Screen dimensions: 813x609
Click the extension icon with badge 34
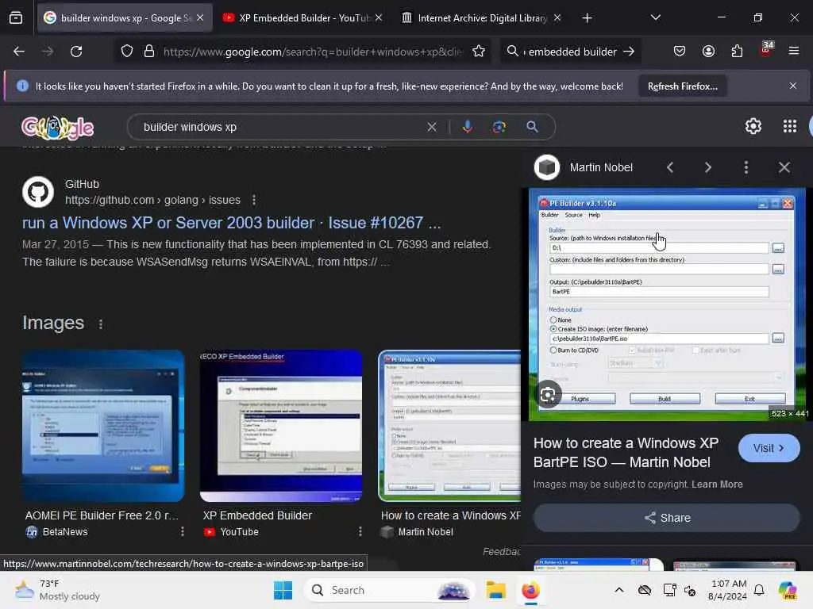(x=766, y=50)
